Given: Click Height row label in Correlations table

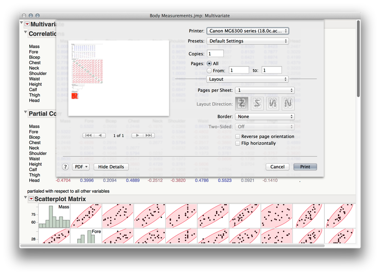Looking at the screenshot, I should point(35,84).
